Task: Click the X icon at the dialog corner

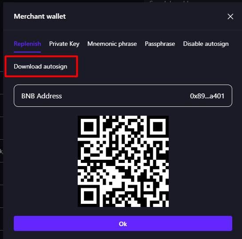Action: (230, 16)
